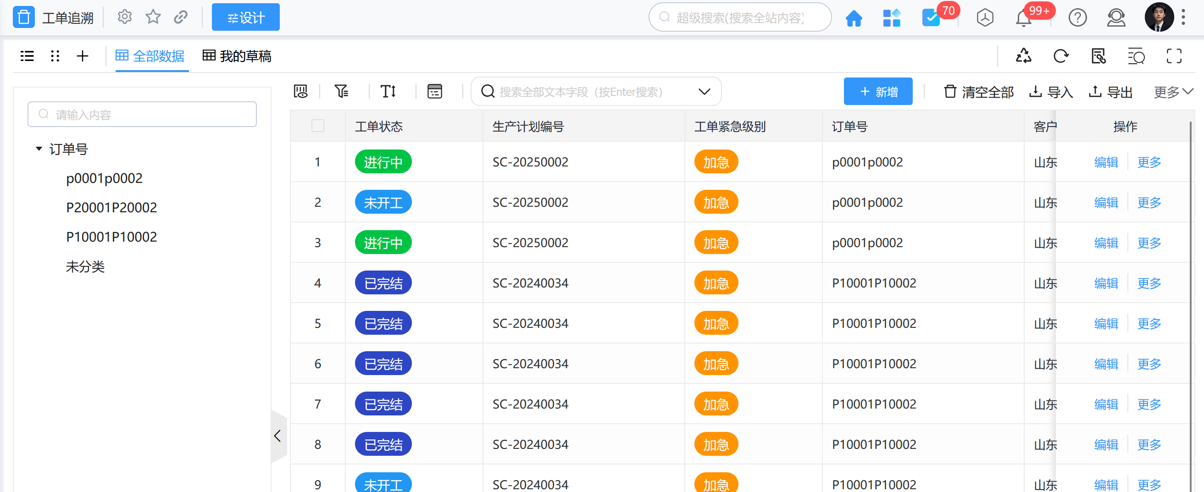Image resolution: width=1204 pixels, height=492 pixels.
Task: Open the filter icon above the table
Action: (341, 91)
